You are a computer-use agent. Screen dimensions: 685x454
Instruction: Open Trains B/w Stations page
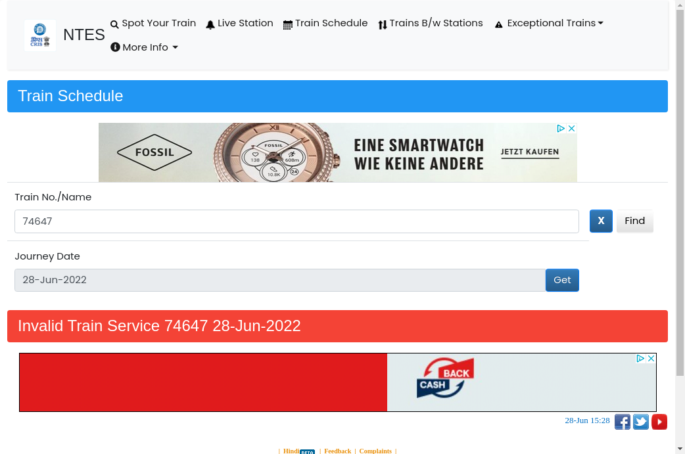tap(431, 23)
